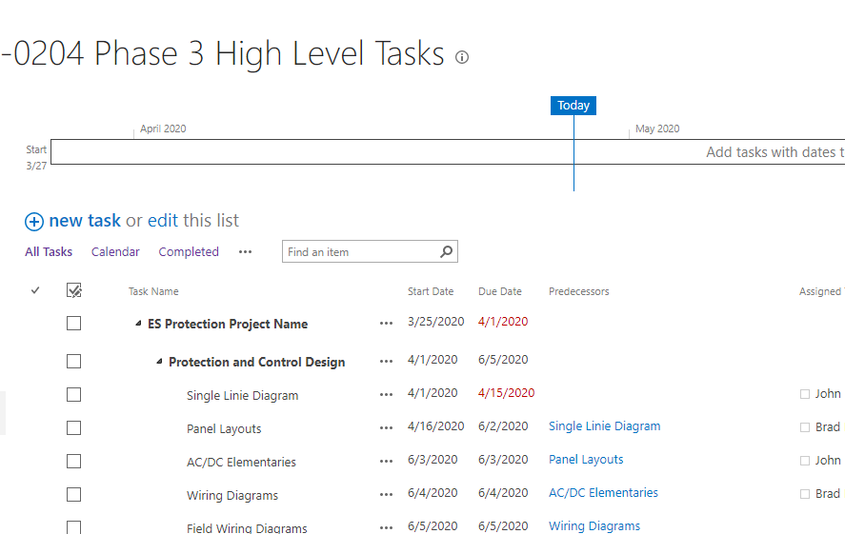The image size is (845, 534).
Task: Toggle the select-all checkbox in header
Action: 73,290
